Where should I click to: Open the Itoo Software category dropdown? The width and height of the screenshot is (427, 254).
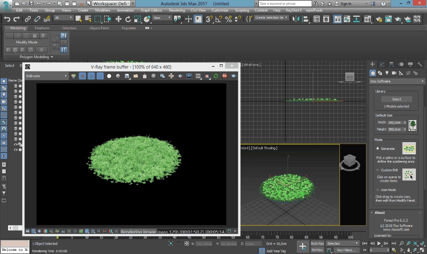[x=397, y=81]
